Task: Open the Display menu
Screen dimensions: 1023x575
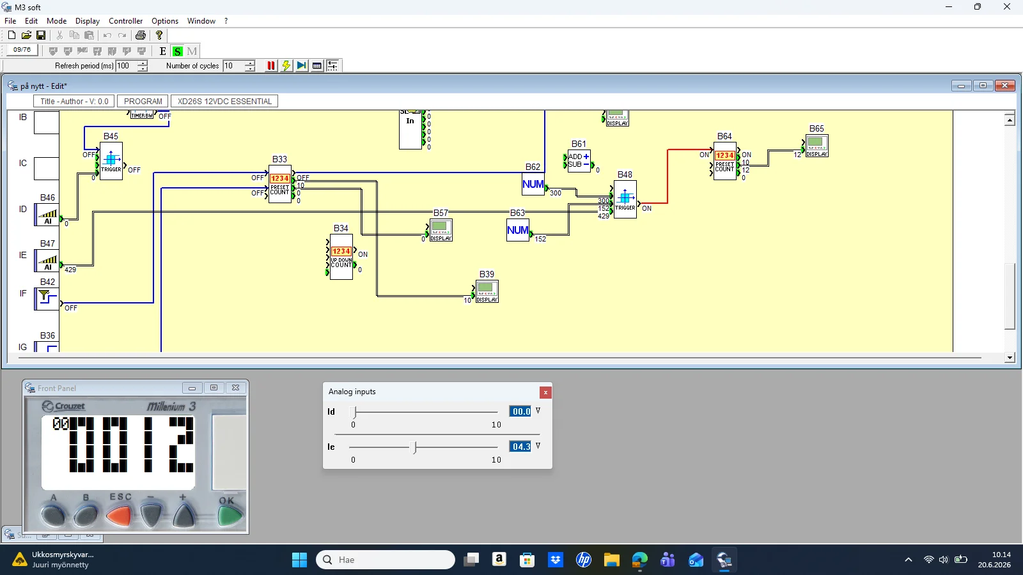Action: (88, 21)
